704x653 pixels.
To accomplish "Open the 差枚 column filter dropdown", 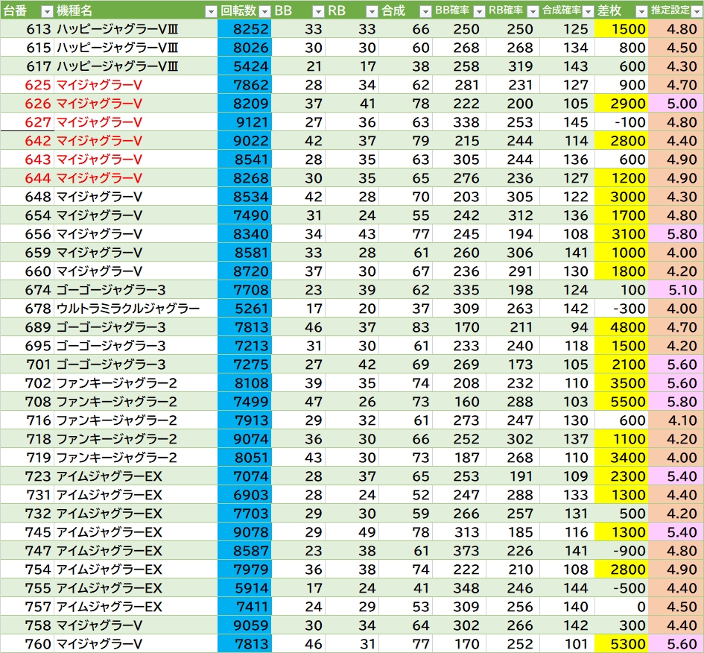I will [641, 12].
